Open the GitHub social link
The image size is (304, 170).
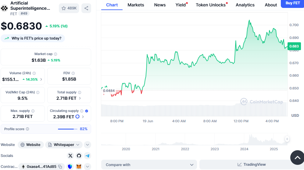[79, 156]
